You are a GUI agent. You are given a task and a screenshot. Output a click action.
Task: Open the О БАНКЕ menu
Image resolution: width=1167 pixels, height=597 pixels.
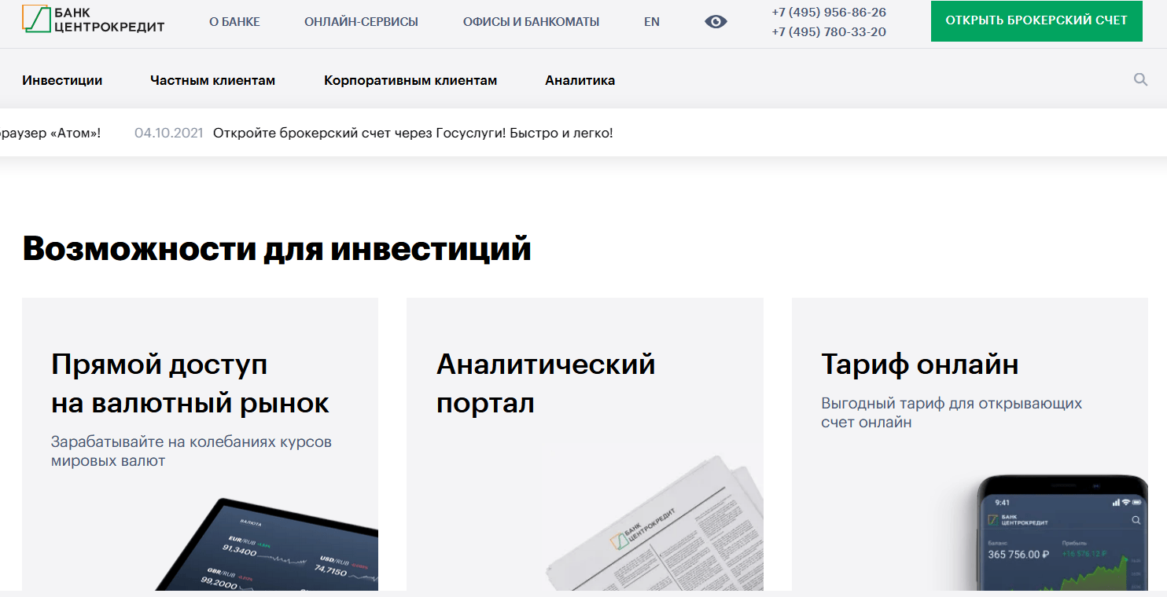pyautogui.click(x=234, y=22)
